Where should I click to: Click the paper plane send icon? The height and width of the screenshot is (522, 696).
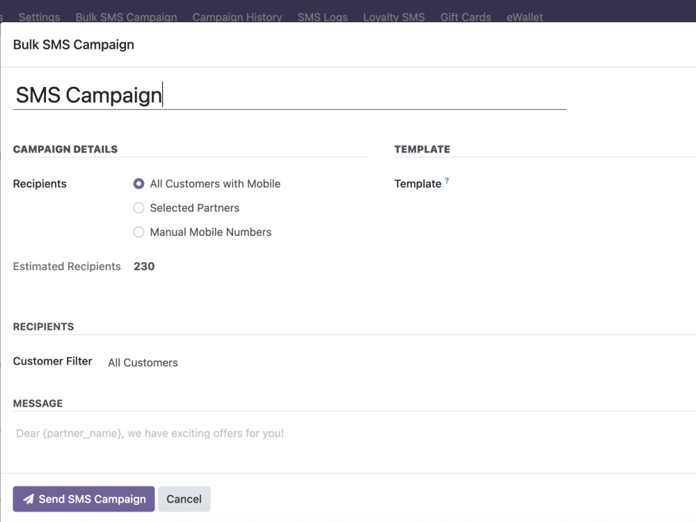tap(29, 499)
